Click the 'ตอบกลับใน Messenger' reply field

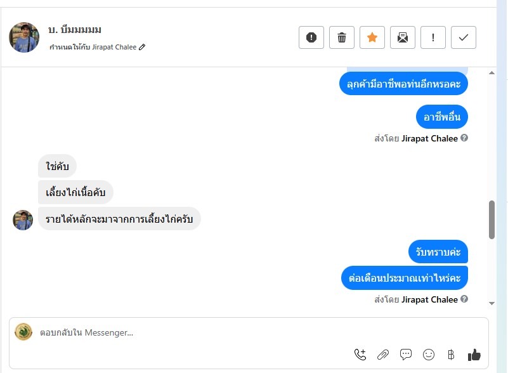point(190,332)
